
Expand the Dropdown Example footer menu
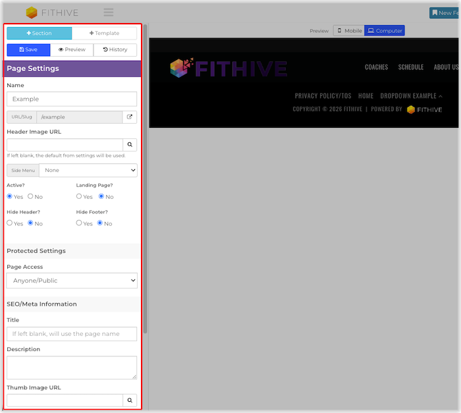pos(411,96)
